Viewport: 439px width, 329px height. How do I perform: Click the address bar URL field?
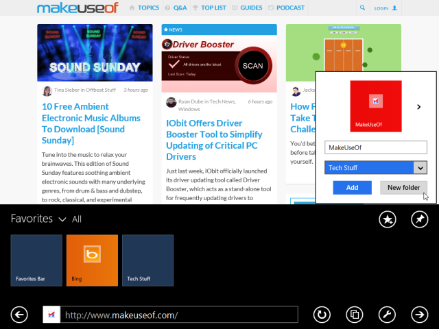179,315
